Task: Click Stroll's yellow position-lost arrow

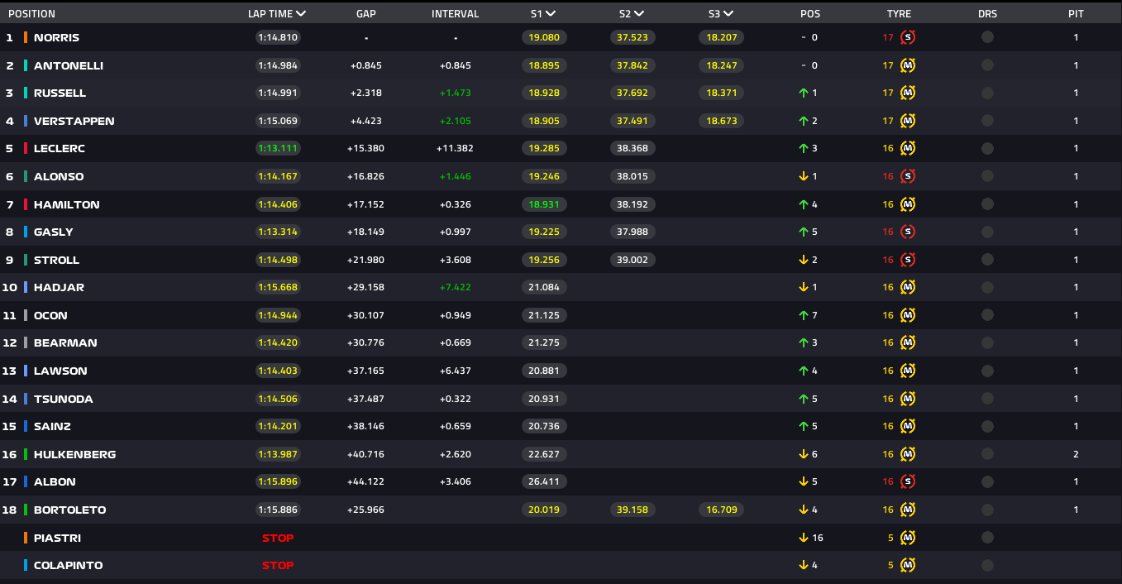Action: click(803, 260)
